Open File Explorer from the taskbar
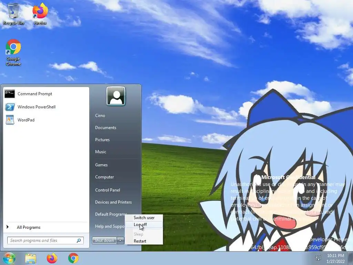Viewport: 353px width, 265px height. [x=31, y=258]
